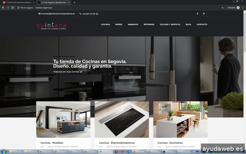Bookmark this page with the star icon

coord(222,7)
